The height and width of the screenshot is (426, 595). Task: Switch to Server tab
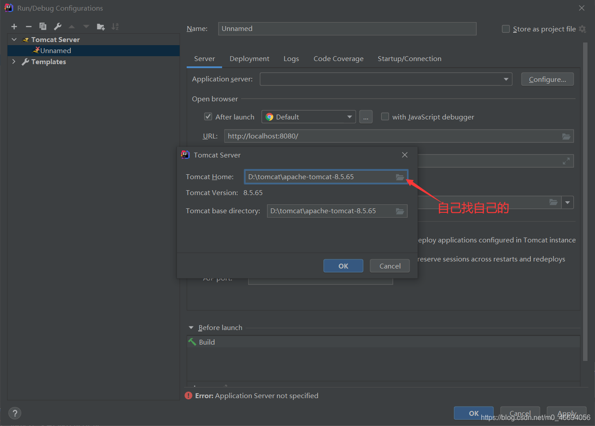pyautogui.click(x=204, y=58)
